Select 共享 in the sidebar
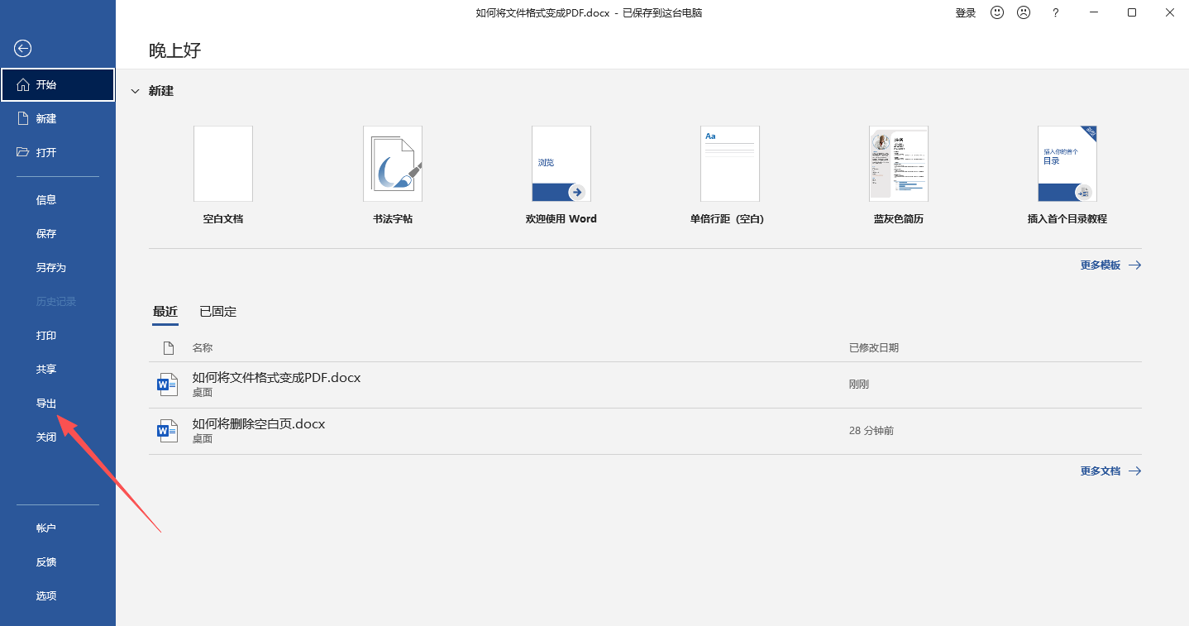The image size is (1189, 626). click(46, 370)
